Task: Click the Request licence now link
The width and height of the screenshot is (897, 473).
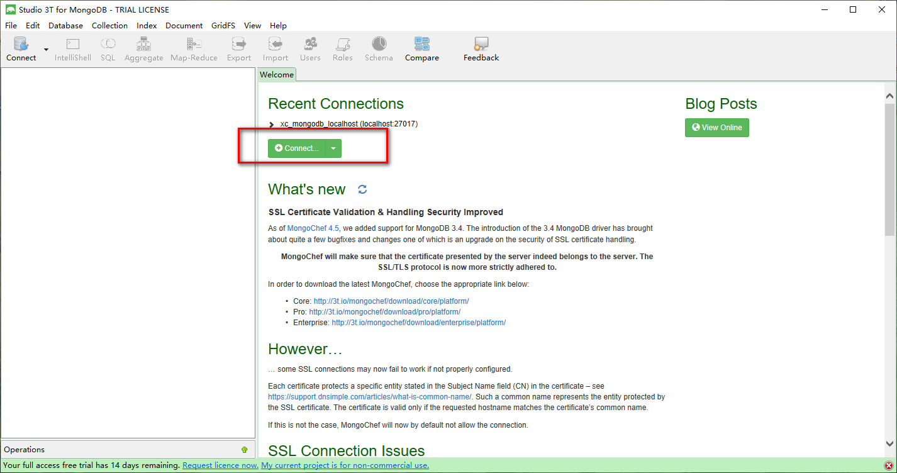Action: click(x=220, y=465)
